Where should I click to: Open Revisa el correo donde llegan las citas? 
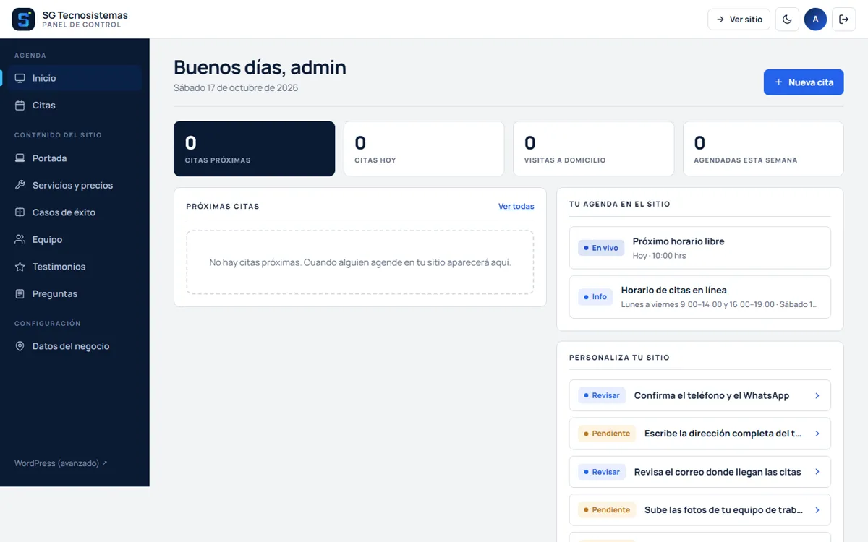tap(700, 472)
